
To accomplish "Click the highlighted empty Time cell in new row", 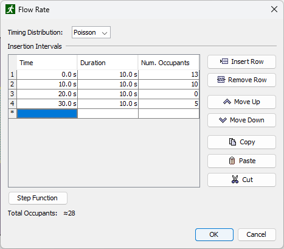I will coord(47,113).
